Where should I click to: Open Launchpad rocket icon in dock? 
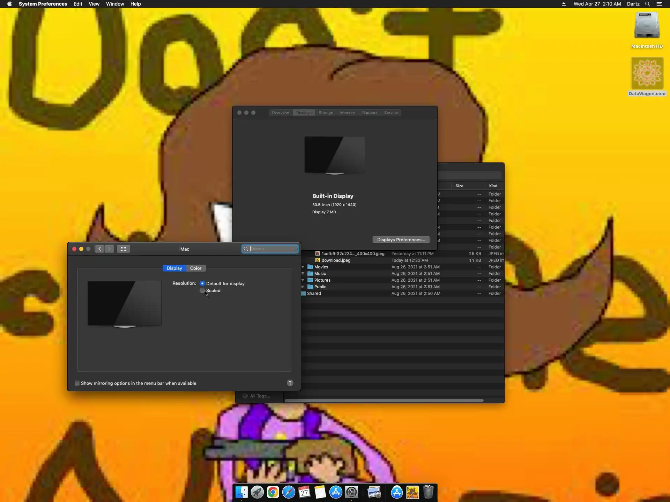257,492
